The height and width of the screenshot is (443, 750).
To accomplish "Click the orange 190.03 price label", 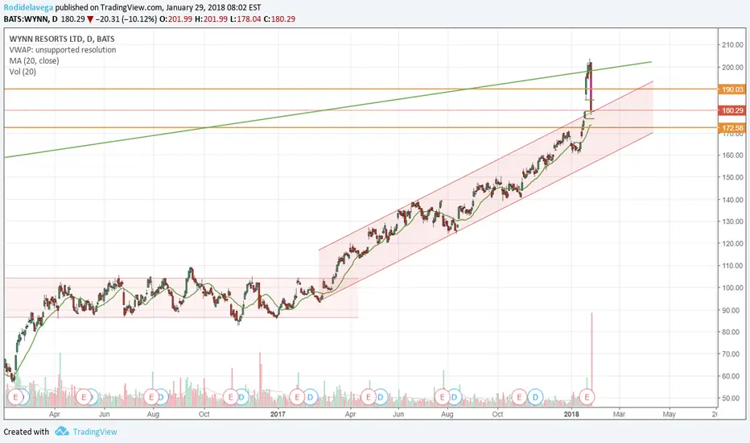I will coord(731,89).
